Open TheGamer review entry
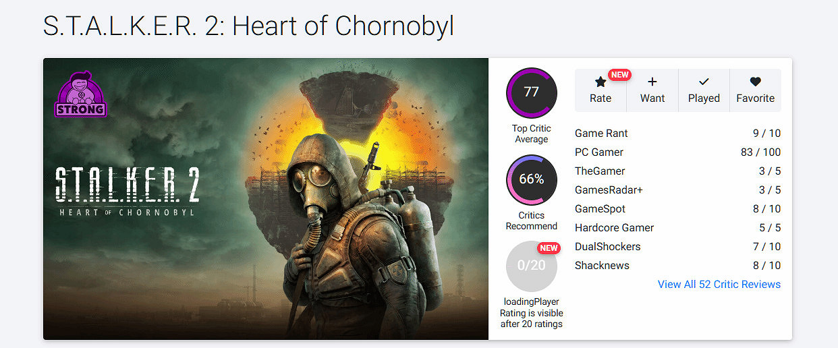The height and width of the screenshot is (348, 838). click(600, 171)
